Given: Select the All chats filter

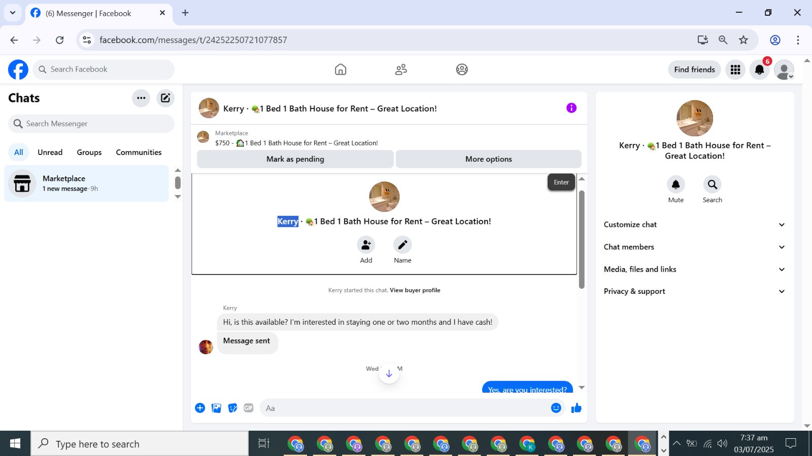Looking at the screenshot, I should click(19, 152).
